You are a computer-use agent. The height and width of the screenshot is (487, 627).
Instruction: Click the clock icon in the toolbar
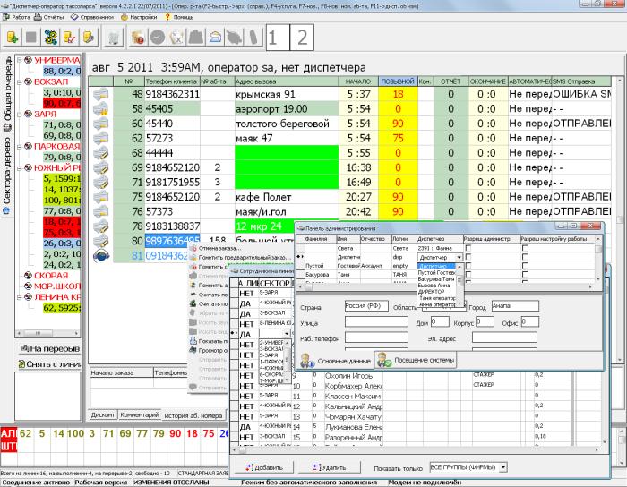click(x=157, y=38)
